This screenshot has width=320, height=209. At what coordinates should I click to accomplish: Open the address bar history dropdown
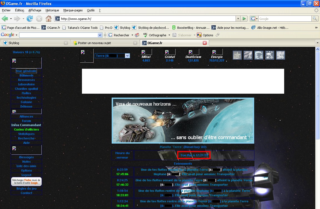tap(238, 19)
